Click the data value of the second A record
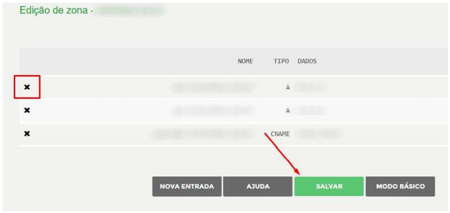The height and width of the screenshot is (213, 450). pyautogui.click(x=312, y=110)
